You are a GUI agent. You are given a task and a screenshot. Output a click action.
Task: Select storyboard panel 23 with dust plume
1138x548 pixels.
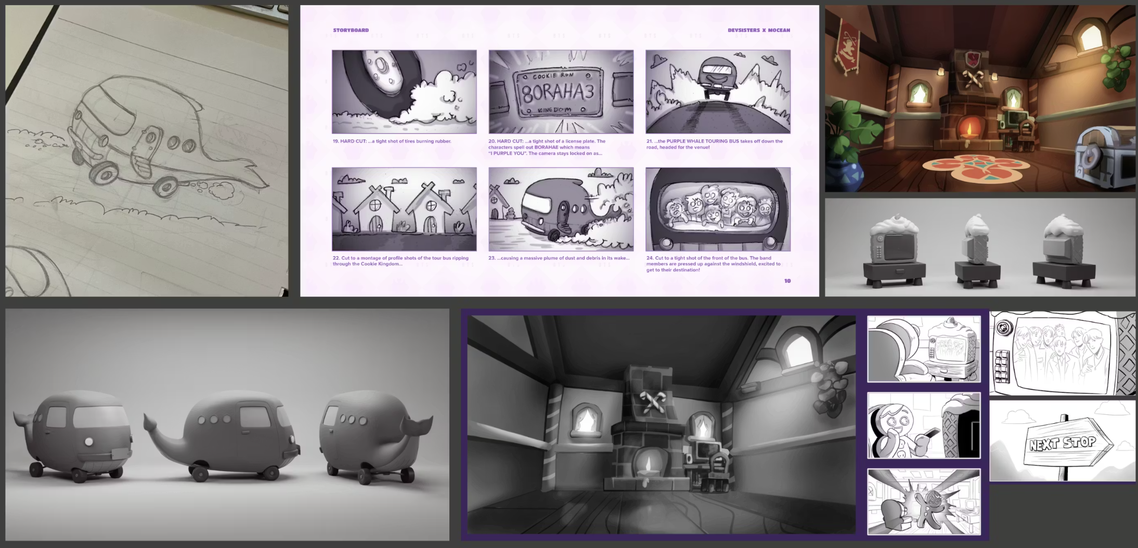(561, 209)
